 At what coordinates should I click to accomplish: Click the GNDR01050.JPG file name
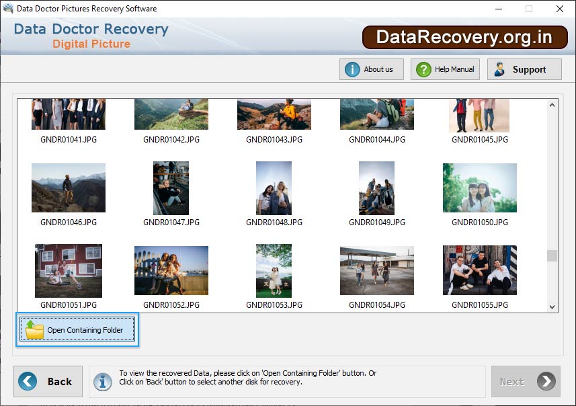pyautogui.click(x=480, y=222)
